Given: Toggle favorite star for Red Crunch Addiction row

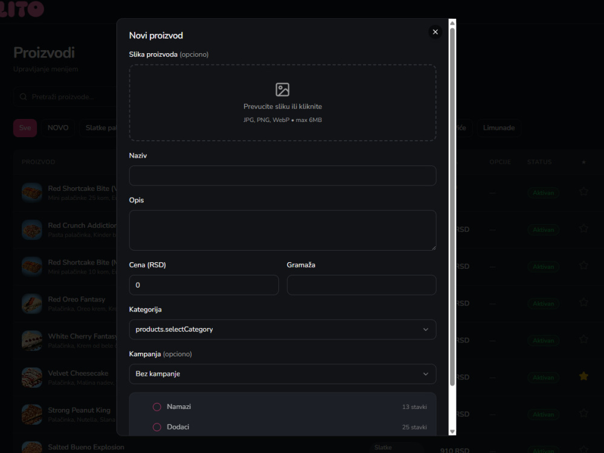Looking at the screenshot, I should [x=583, y=228].
